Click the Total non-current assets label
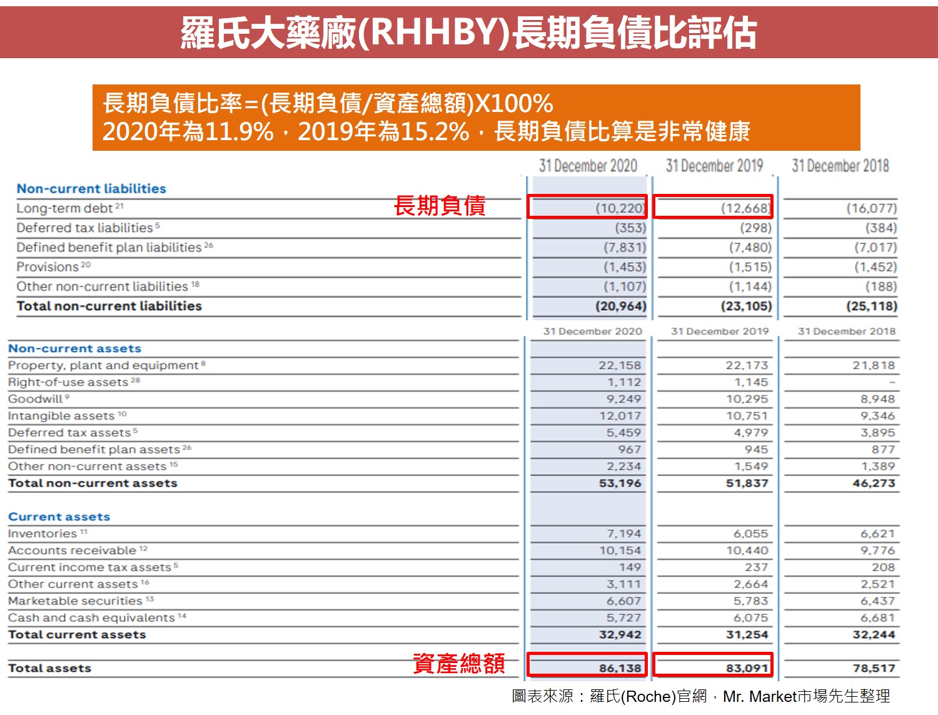The height and width of the screenshot is (715, 938). click(93, 483)
